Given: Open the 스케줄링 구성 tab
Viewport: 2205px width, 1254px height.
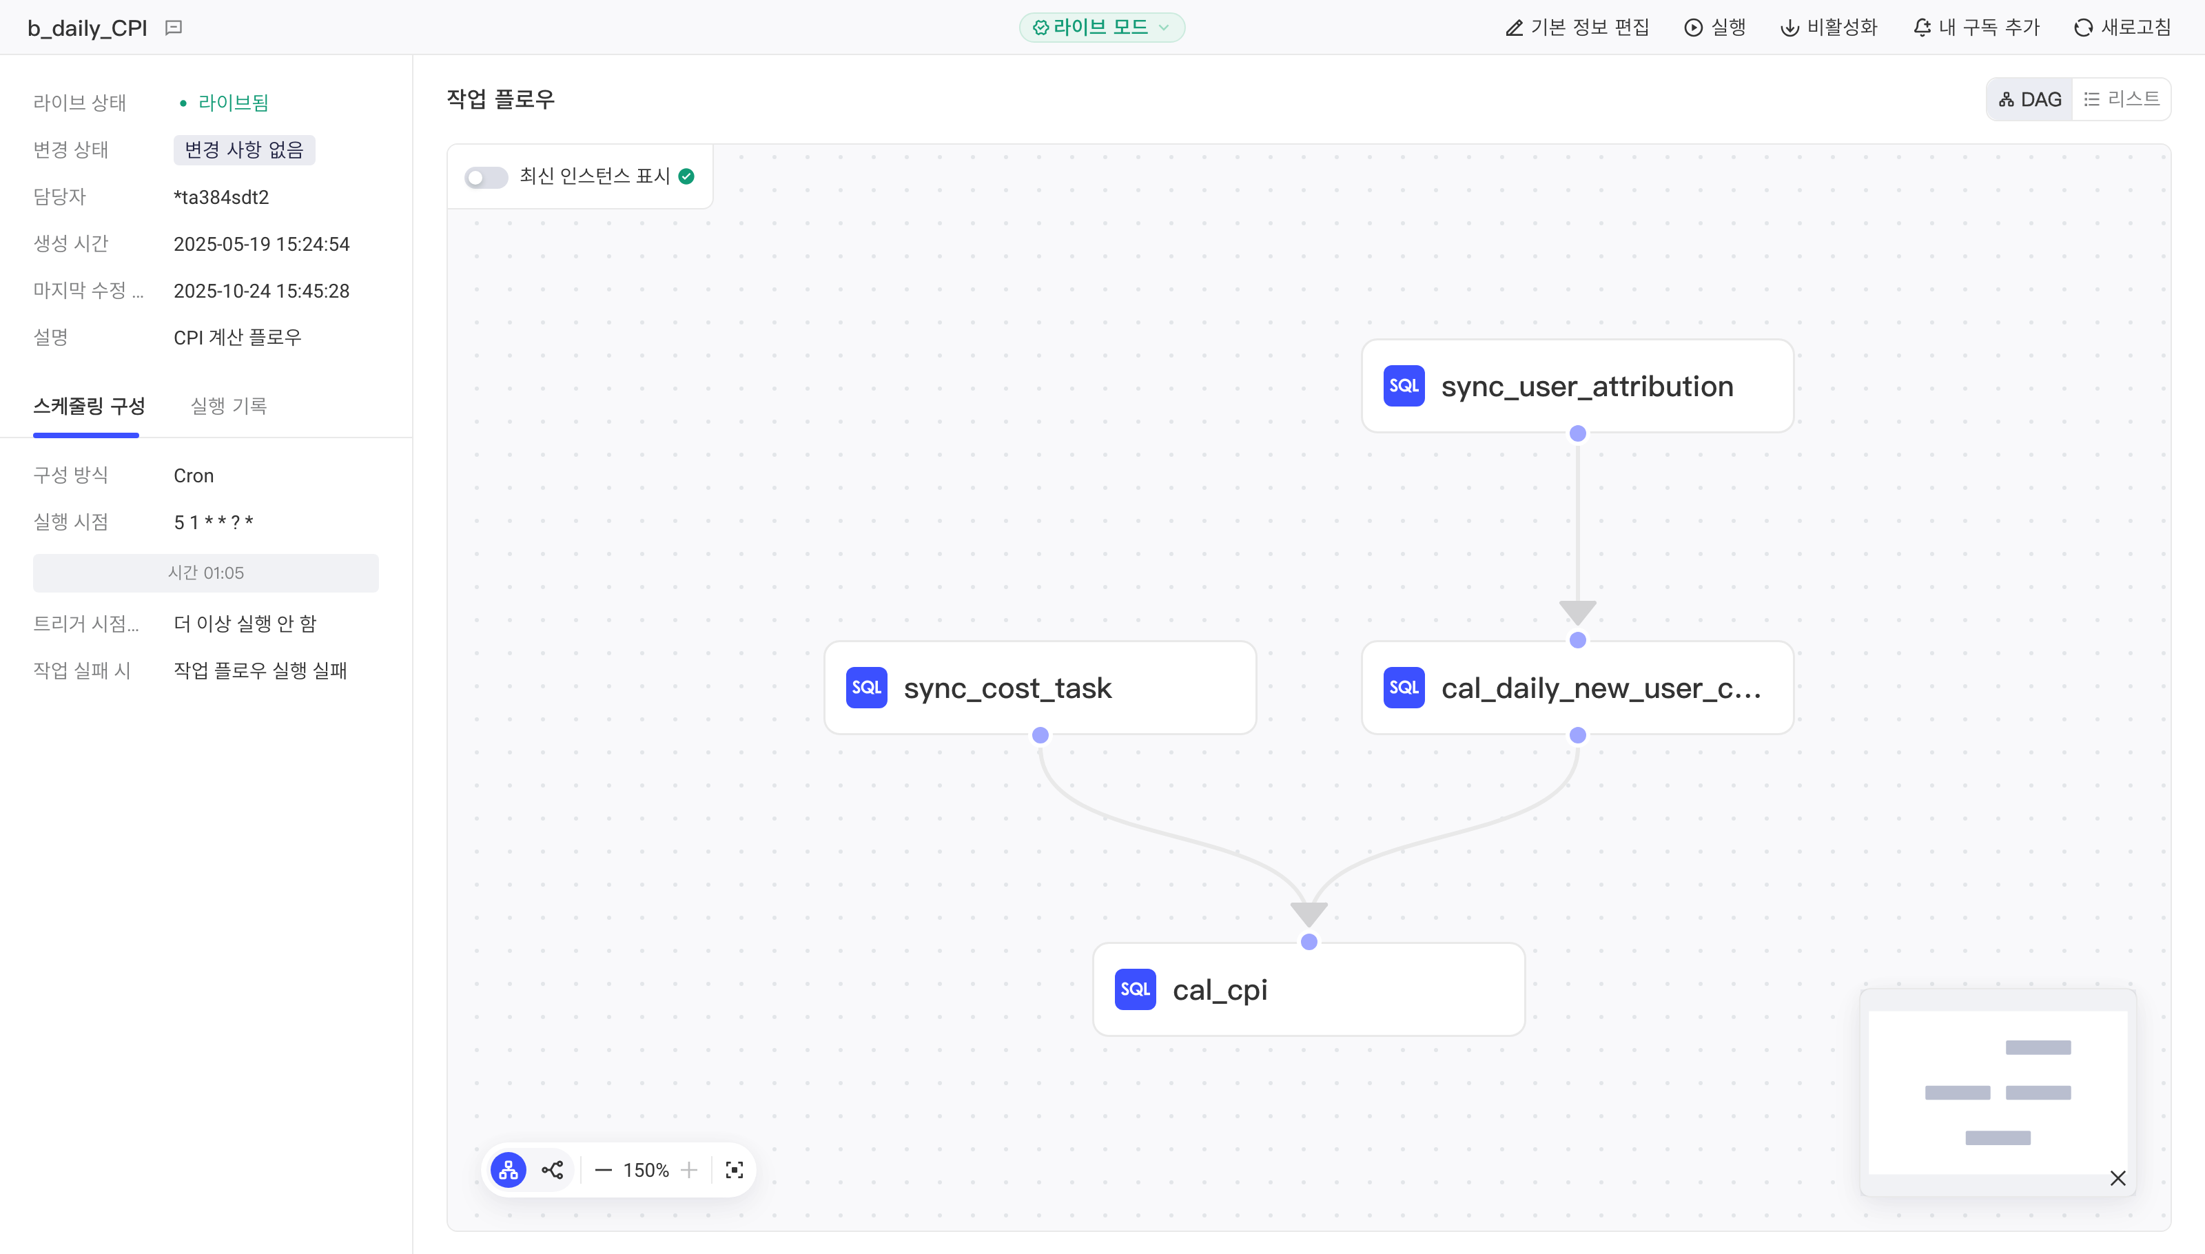Looking at the screenshot, I should pos(89,407).
